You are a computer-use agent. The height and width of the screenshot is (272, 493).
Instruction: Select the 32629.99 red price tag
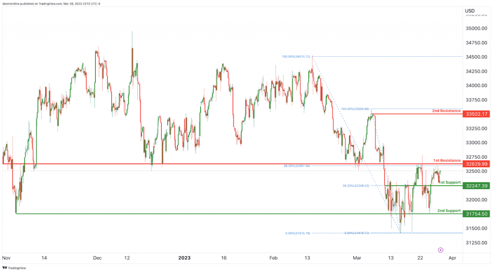point(476,164)
